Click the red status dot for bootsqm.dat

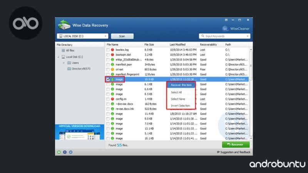pos(112,55)
